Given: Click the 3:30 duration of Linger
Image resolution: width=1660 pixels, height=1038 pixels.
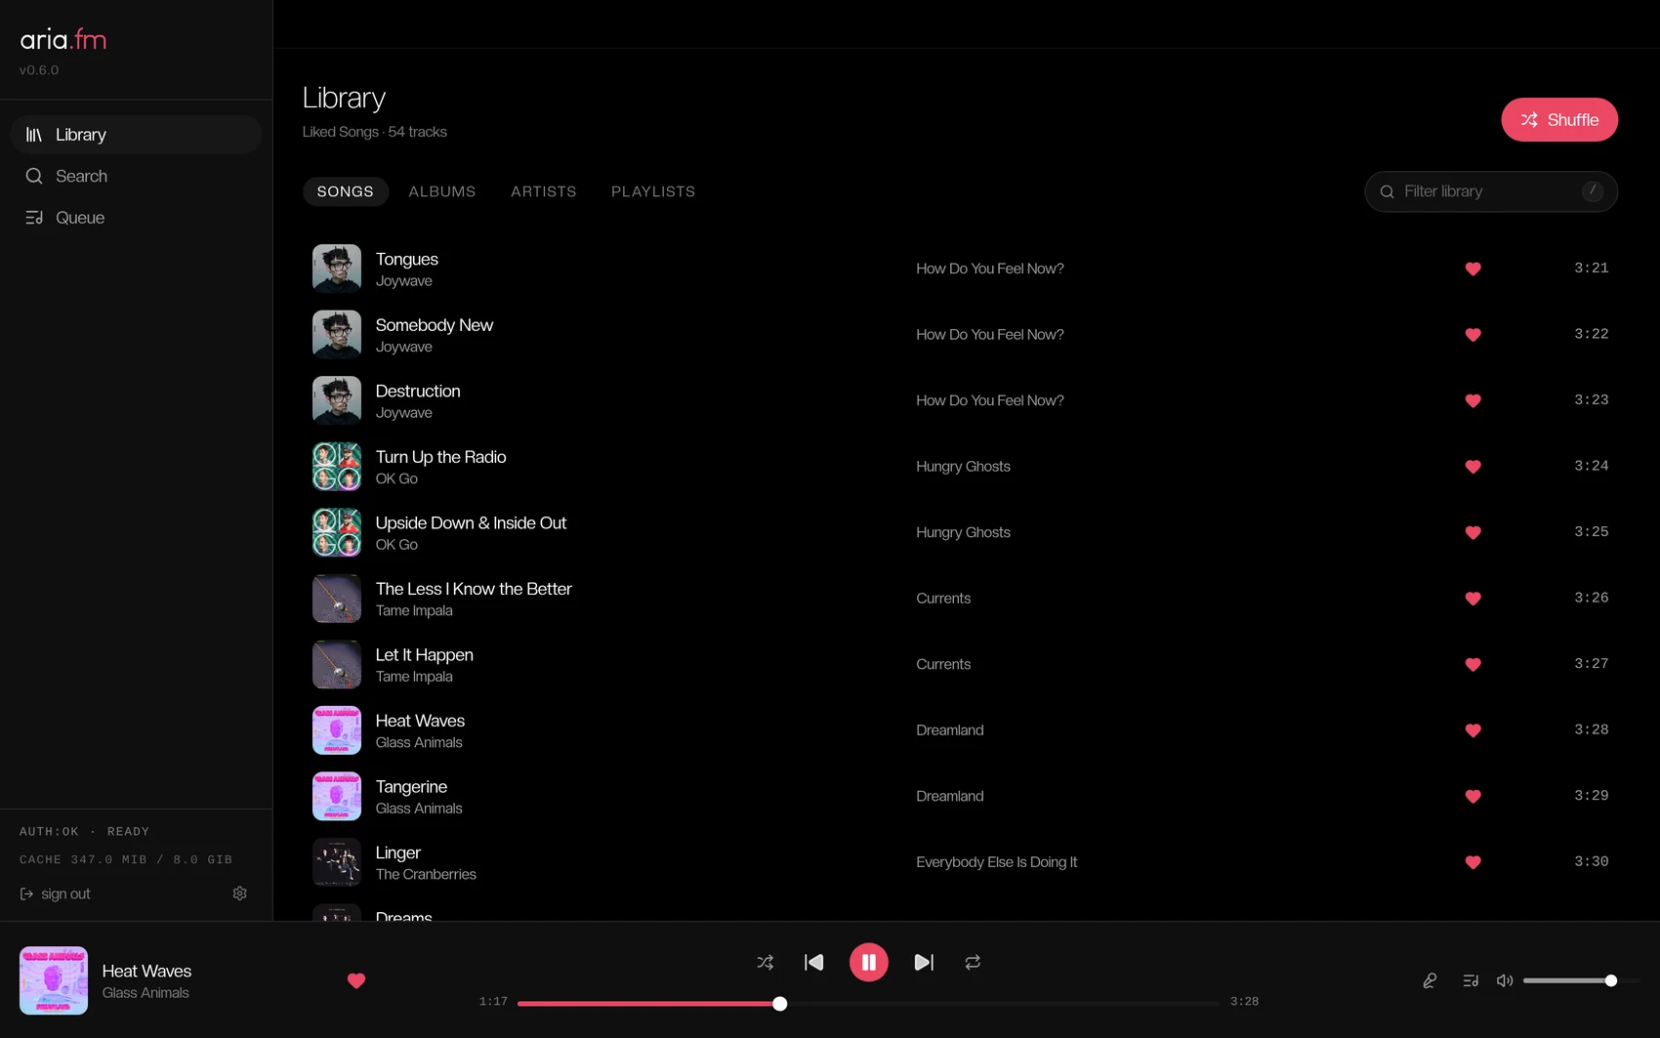Looking at the screenshot, I should pos(1591,861).
